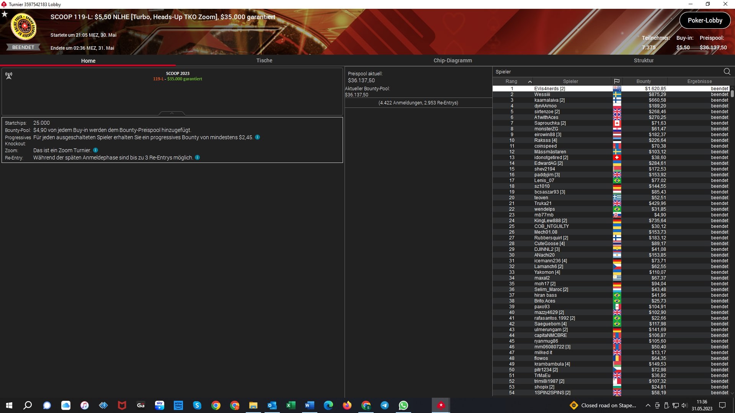The image size is (735, 413).
Task: Click info icon beside Re-Entry description
Action: (x=198, y=158)
